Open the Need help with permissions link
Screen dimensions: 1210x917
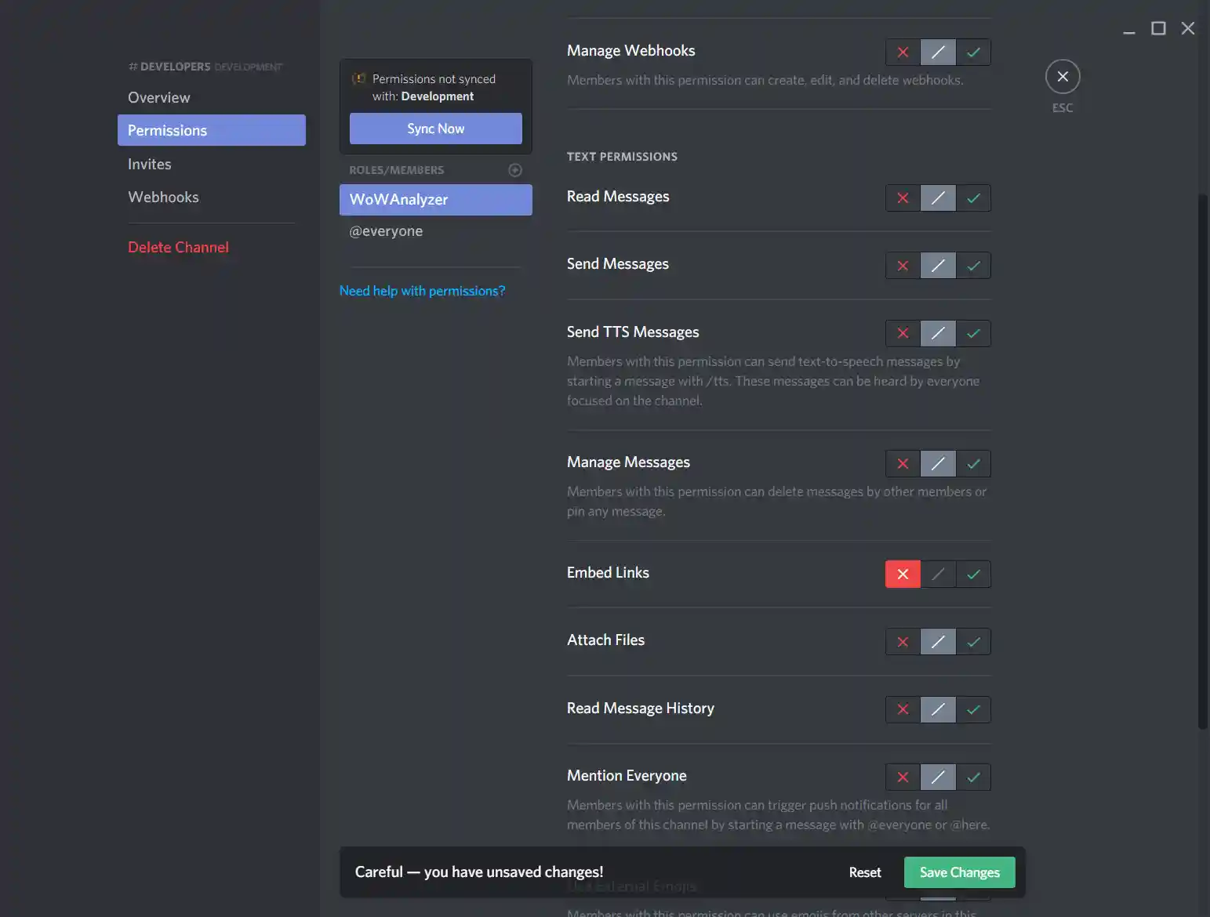click(422, 291)
